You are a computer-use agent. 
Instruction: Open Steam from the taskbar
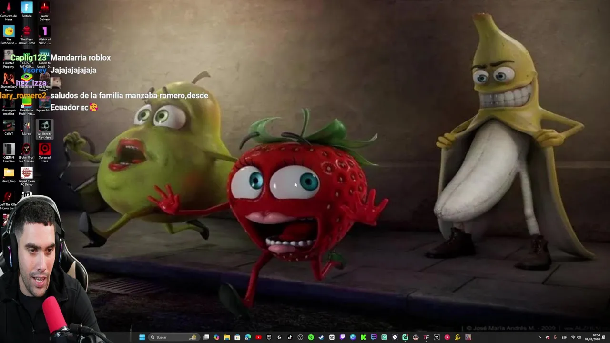321,337
